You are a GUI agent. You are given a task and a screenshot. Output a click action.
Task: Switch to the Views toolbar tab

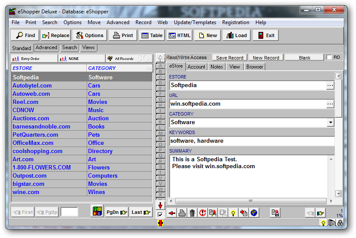[x=88, y=48]
